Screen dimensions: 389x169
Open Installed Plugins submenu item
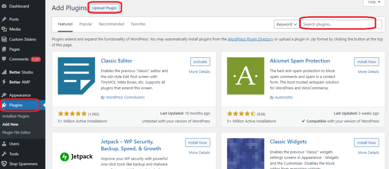(16, 116)
